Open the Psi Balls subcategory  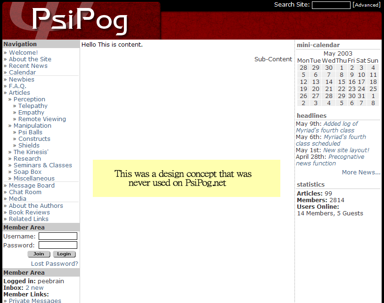[30, 132]
